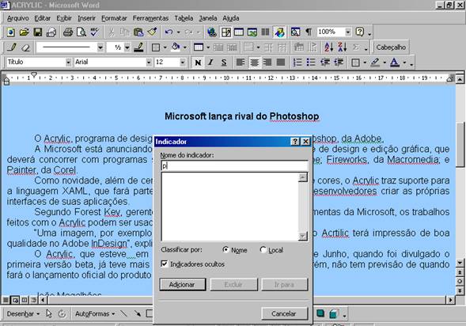The image size is (466, 326).
Task: Click the Insert Table icon
Action: coord(239,32)
